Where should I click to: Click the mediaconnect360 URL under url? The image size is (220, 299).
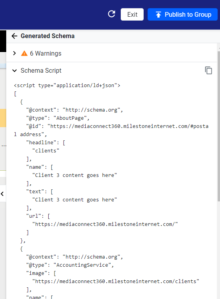coord(105,224)
